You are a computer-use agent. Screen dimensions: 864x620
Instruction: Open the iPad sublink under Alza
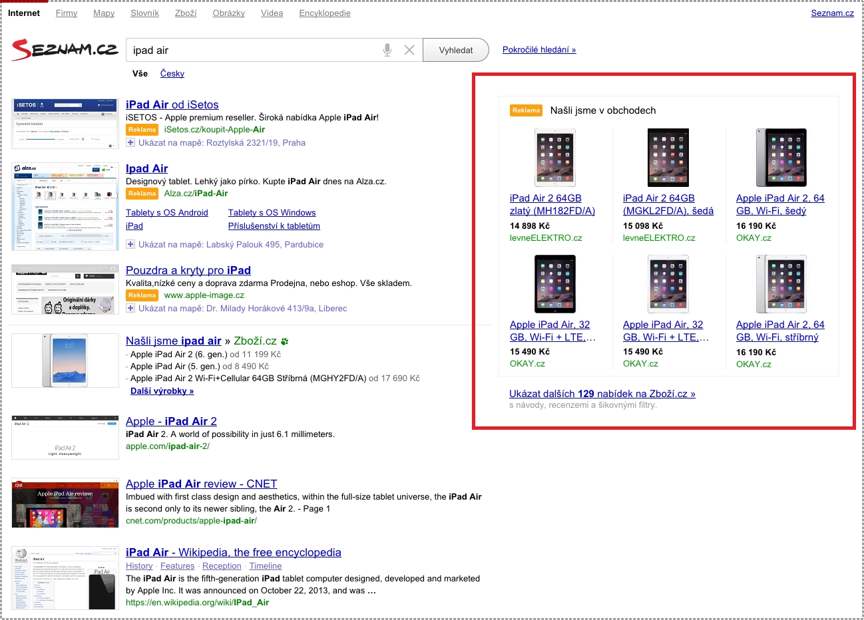[134, 226]
